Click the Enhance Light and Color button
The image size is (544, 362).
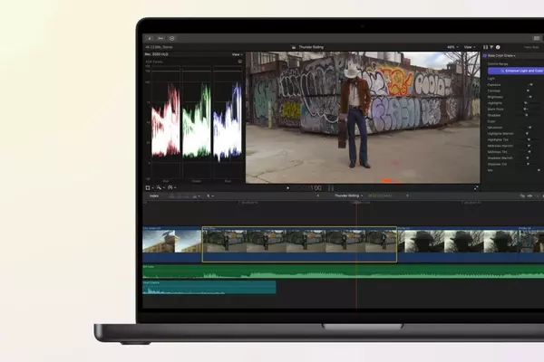(x=516, y=71)
